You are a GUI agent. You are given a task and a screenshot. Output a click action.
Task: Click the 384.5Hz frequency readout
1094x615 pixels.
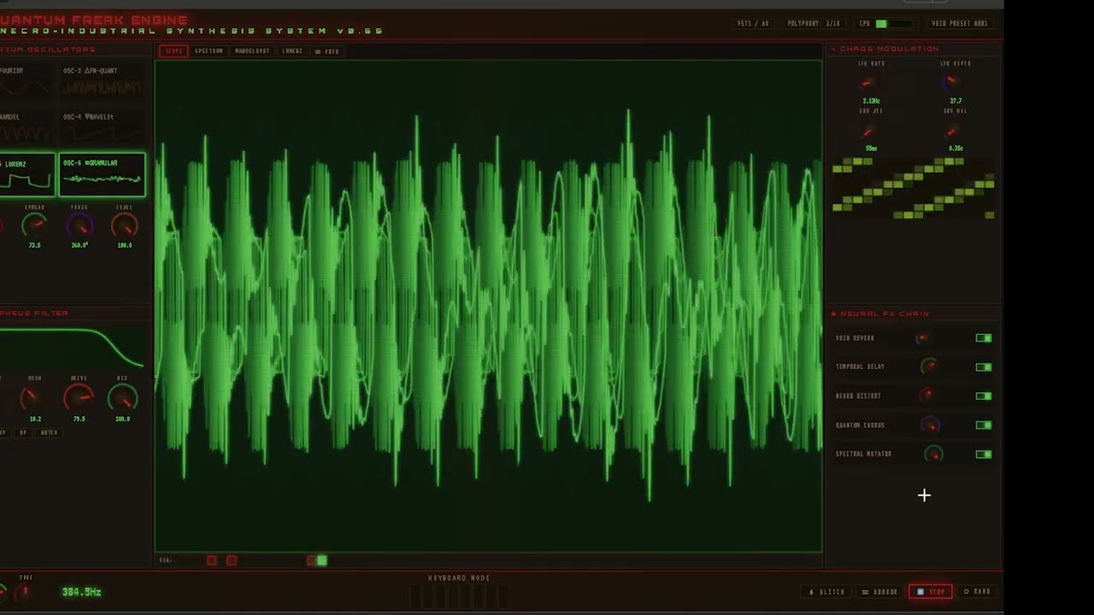coord(82,592)
